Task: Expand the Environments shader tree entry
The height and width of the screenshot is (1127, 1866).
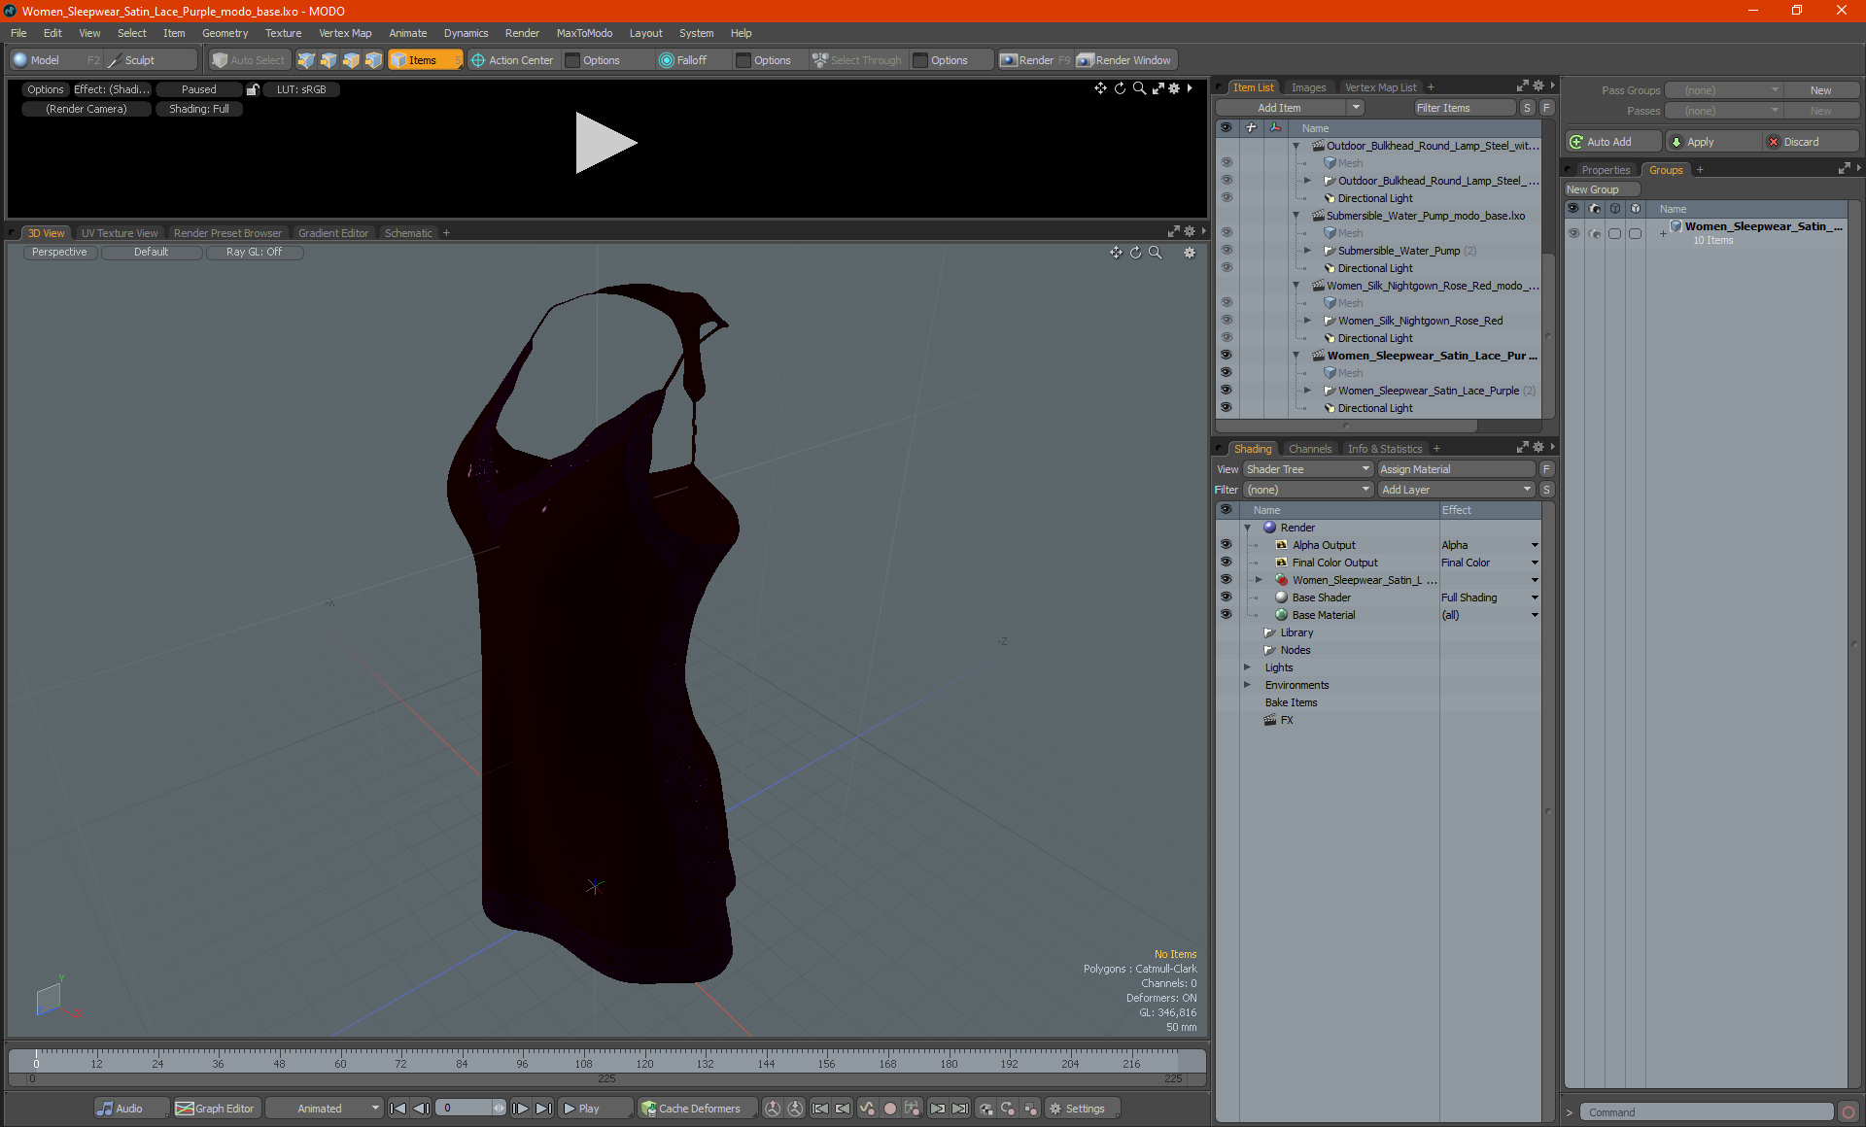Action: [x=1247, y=685]
